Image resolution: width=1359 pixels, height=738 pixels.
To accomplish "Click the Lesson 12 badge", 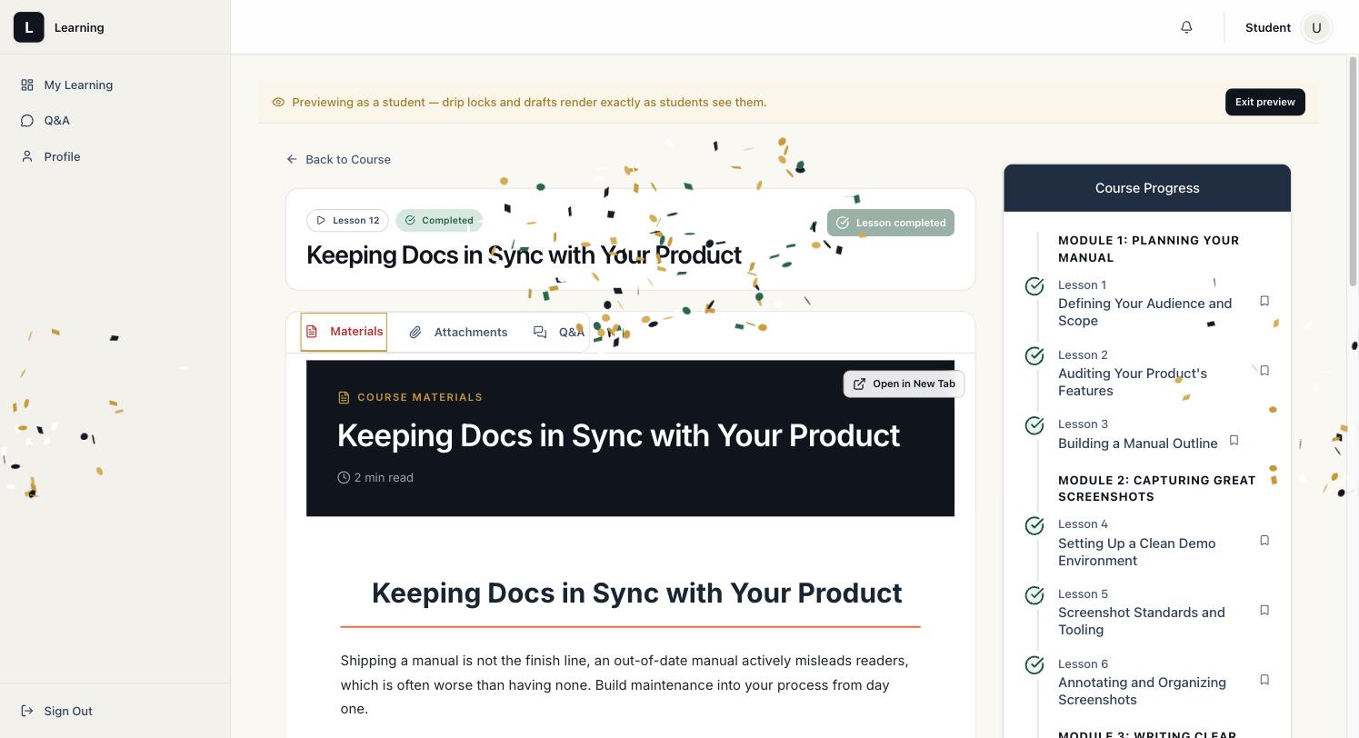I will [x=347, y=220].
